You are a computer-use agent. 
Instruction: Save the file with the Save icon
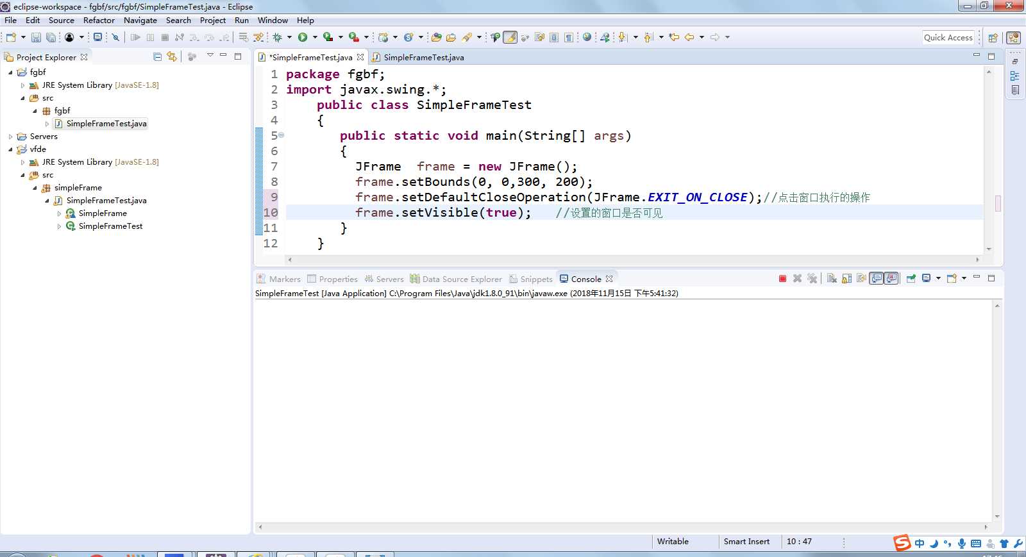pos(36,37)
